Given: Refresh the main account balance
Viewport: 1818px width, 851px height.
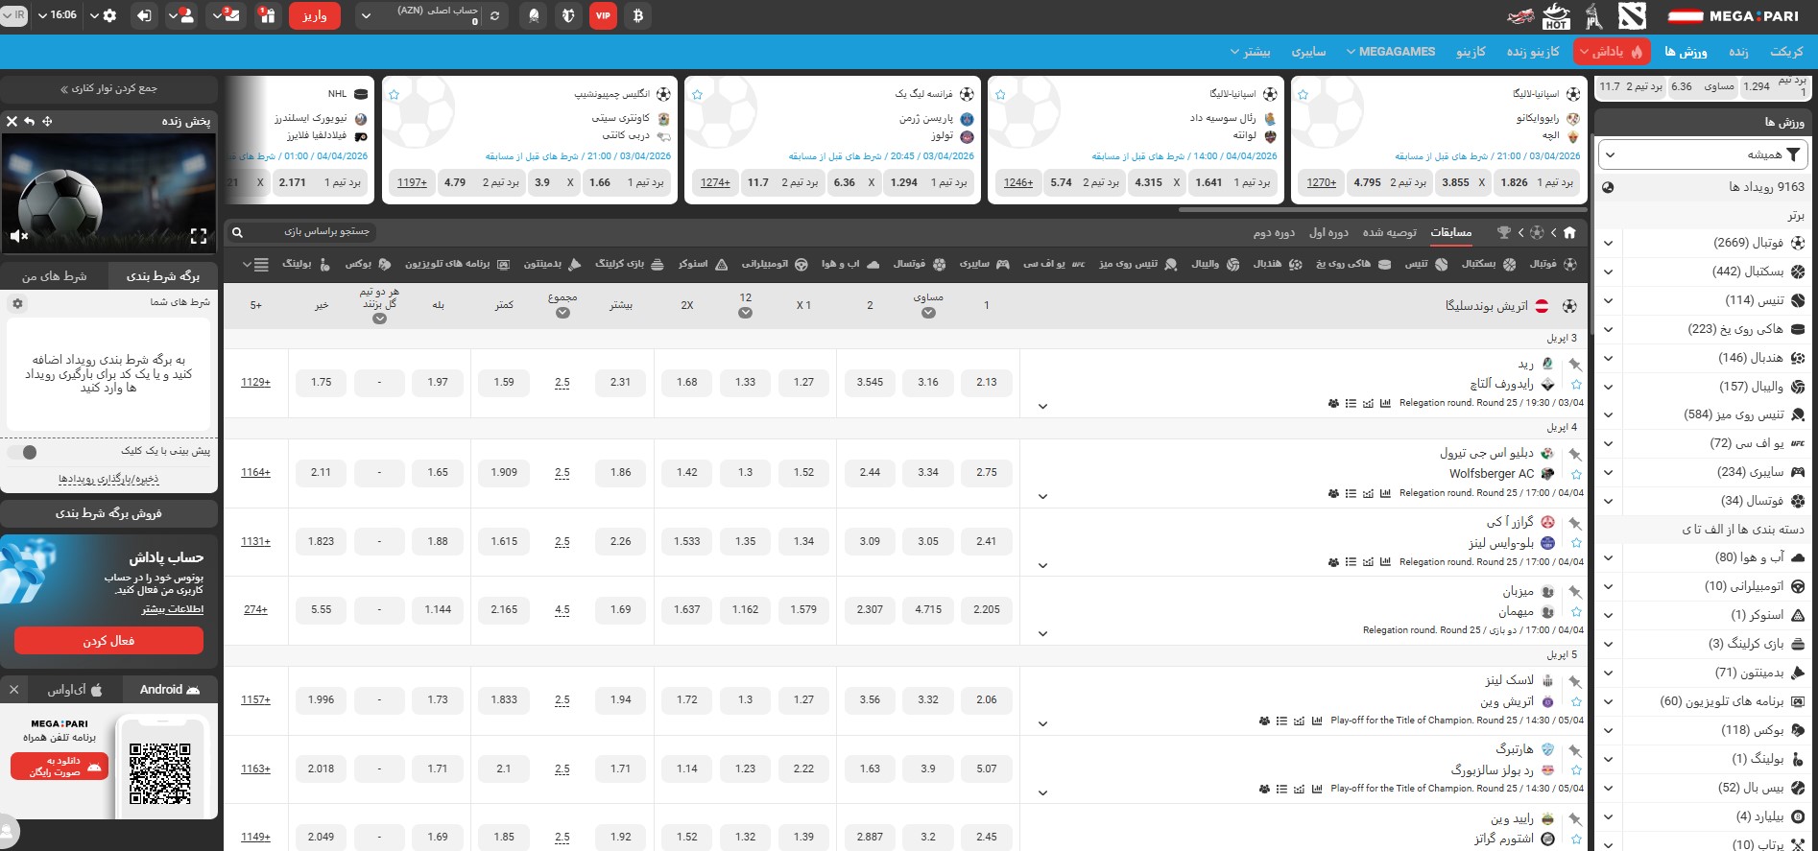Looking at the screenshot, I should (494, 15).
